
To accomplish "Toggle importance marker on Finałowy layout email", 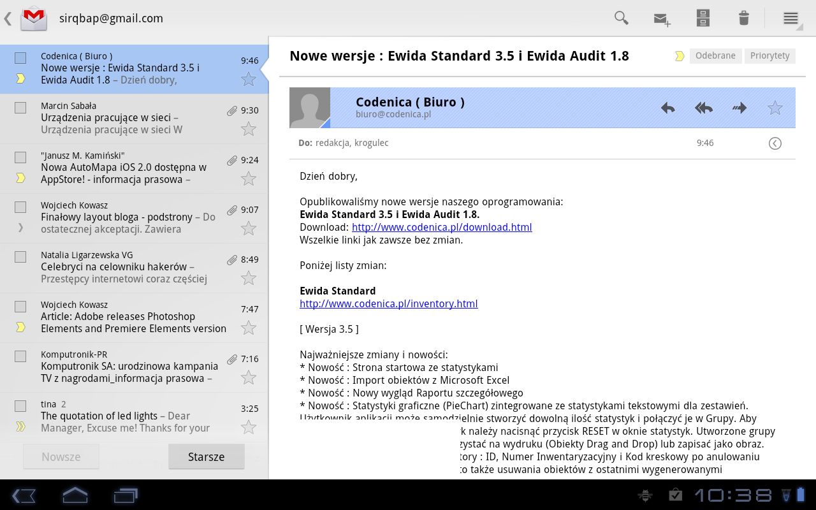I will click(20, 228).
